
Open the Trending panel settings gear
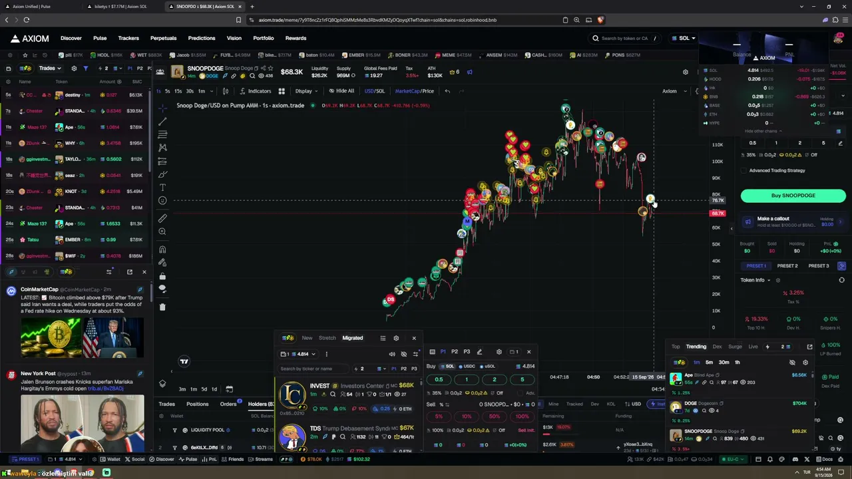point(805,363)
